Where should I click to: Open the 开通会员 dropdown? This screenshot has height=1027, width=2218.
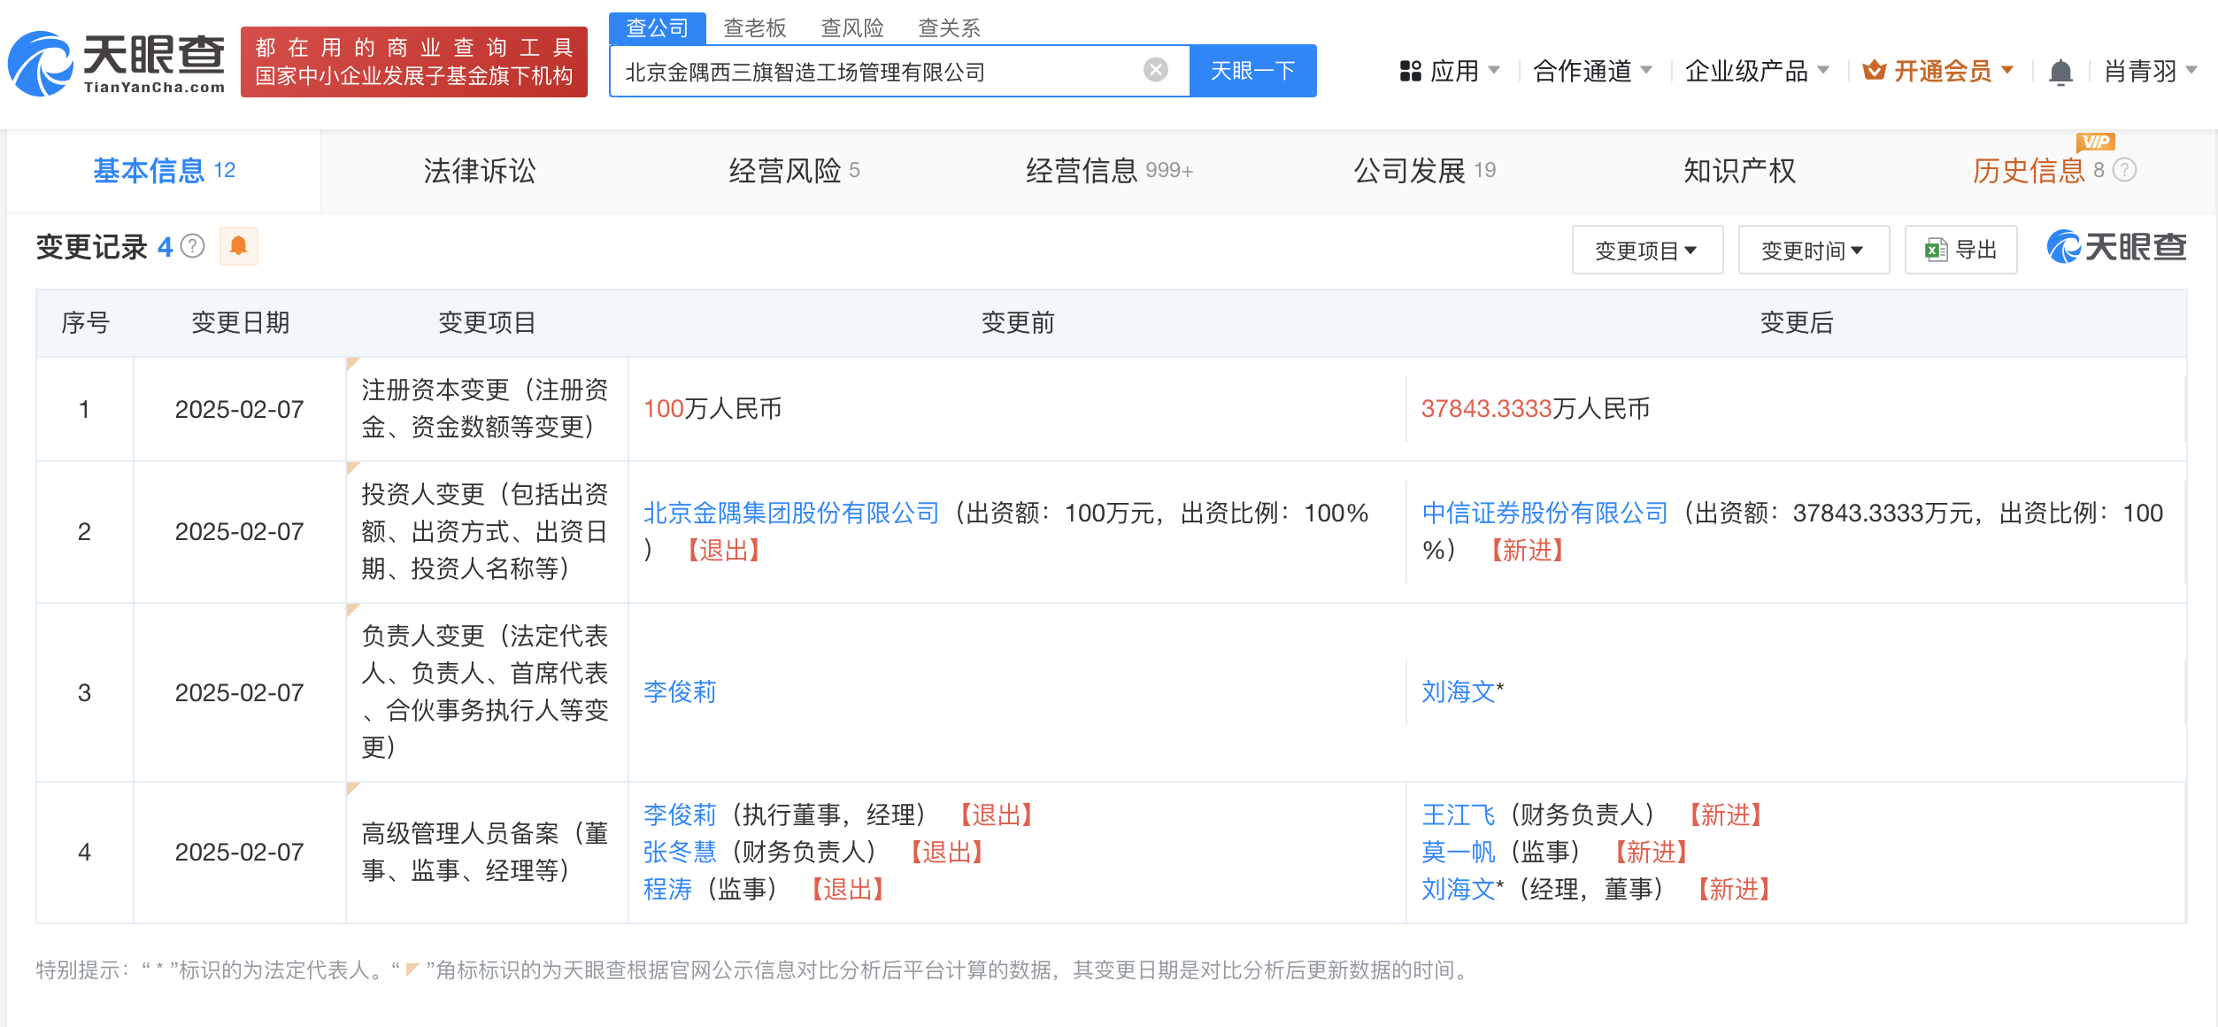point(1938,71)
